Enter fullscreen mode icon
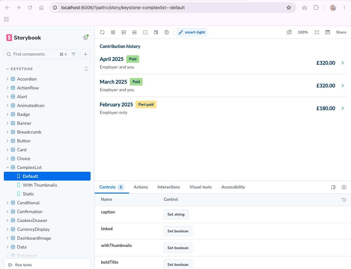The image size is (351, 269). tap(317, 32)
